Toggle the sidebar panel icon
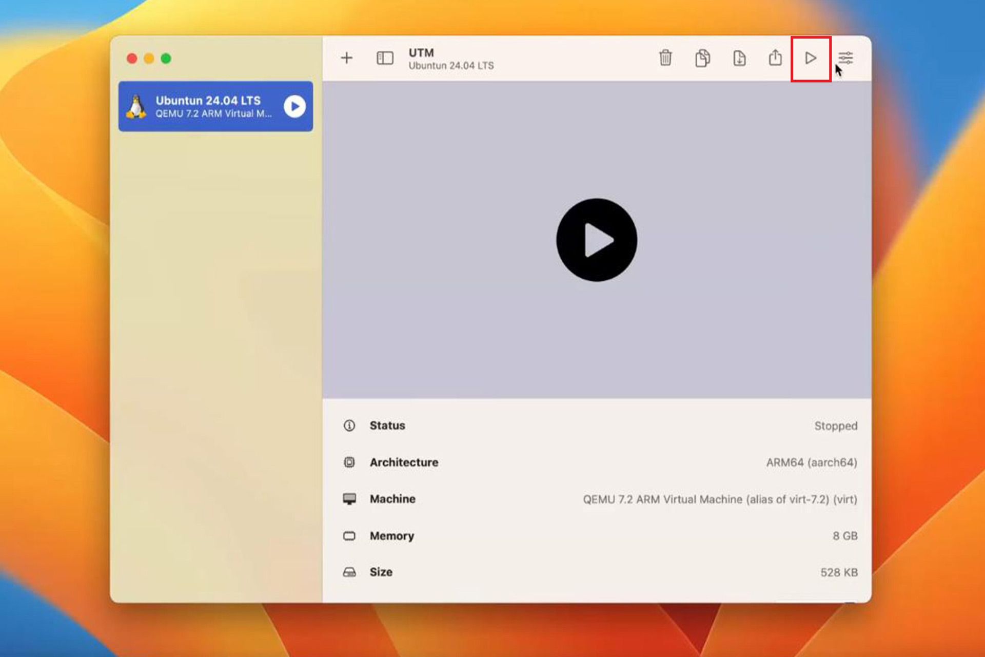The image size is (985, 657). click(x=385, y=58)
